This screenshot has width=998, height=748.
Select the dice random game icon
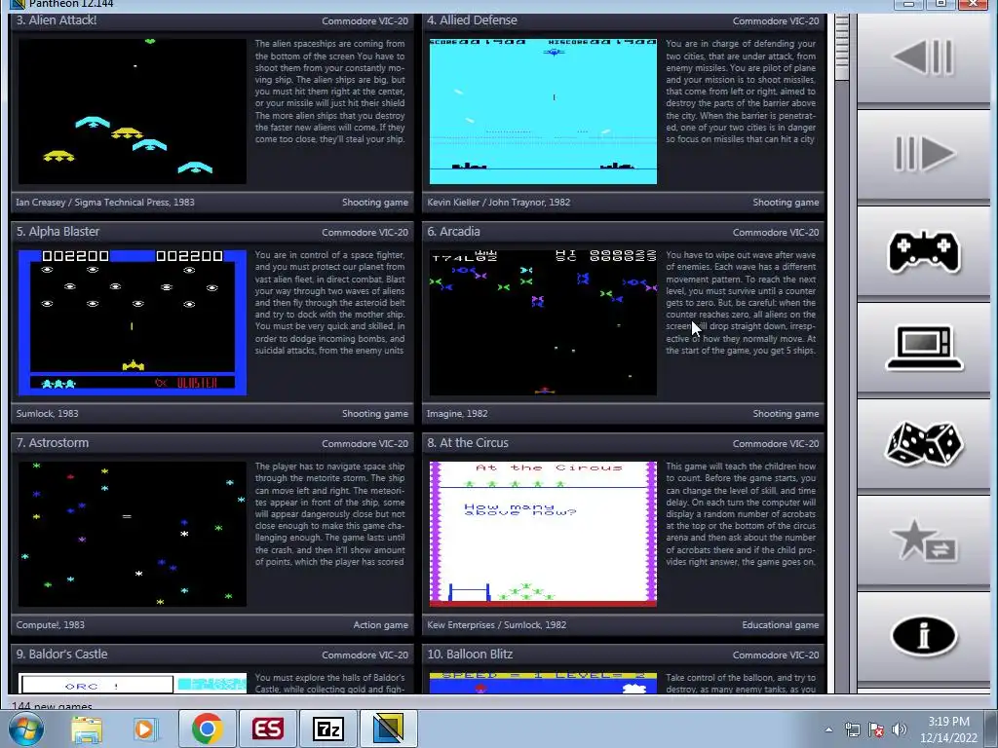coord(923,444)
